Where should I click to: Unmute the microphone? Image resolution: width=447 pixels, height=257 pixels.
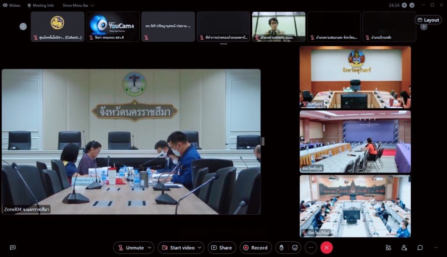click(131, 247)
